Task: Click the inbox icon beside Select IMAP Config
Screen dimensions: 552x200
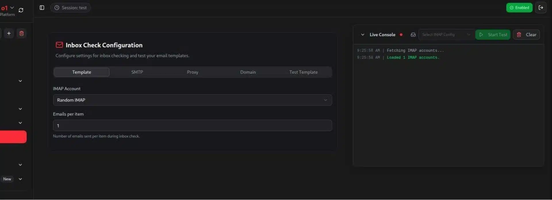Action: pyautogui.click(x=413, y=35)
